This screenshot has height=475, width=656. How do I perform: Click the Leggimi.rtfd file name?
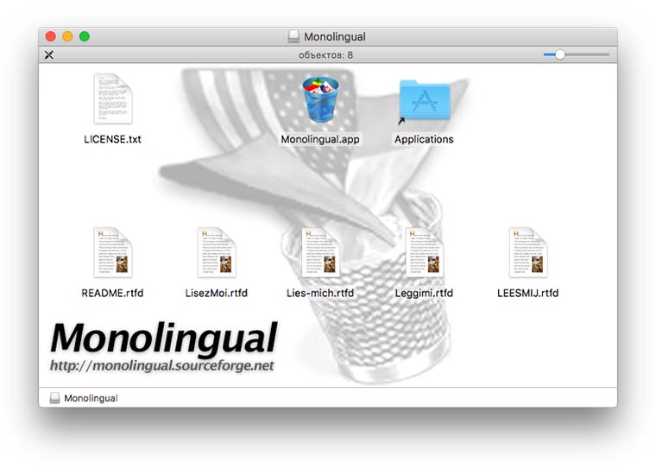click(424, 293)
